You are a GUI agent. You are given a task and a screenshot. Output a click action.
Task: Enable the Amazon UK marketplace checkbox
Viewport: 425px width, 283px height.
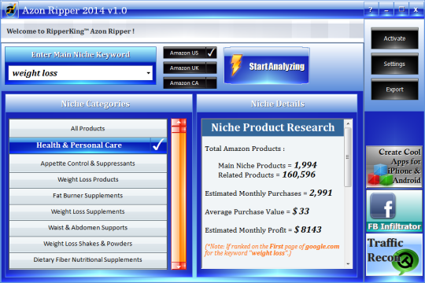coord(211,68)
